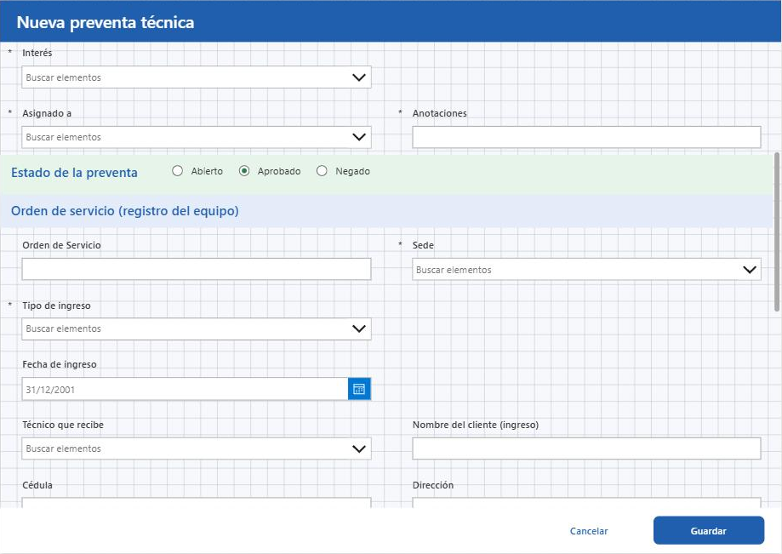Click the Orden de servicio (registro del equipo) heading

tap(125, 211)
